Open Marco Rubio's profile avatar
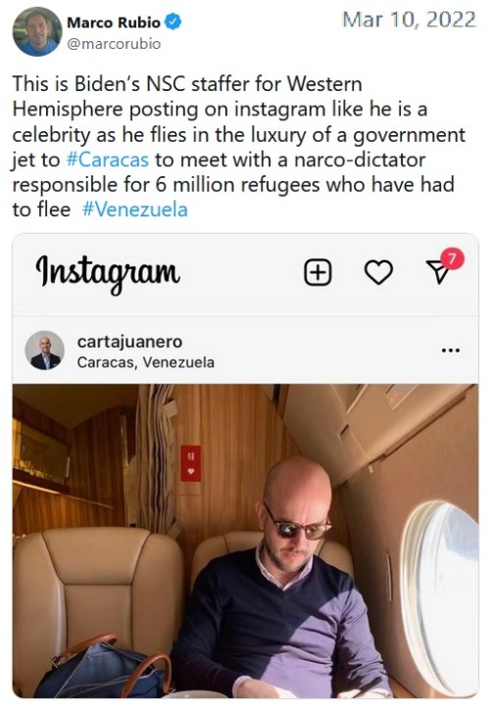The height and width of the screenshot is (705, 490). pos(37,31)
